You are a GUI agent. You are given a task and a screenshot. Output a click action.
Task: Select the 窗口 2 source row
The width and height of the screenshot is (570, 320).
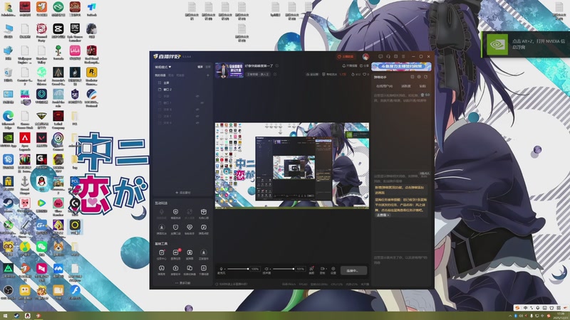click(x=183, y=90)
